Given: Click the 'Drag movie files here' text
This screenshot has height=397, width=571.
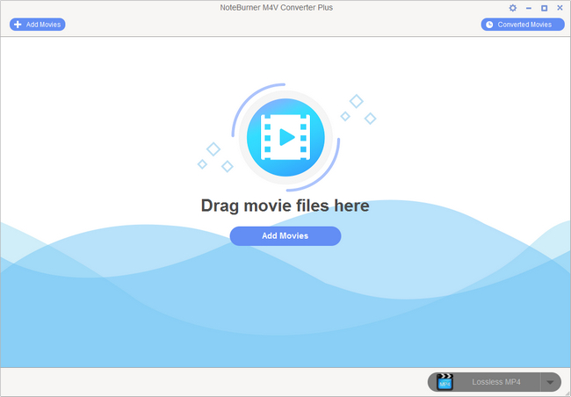Looking at the screenshot, I should pyautogui.click(x=285, y=206).
